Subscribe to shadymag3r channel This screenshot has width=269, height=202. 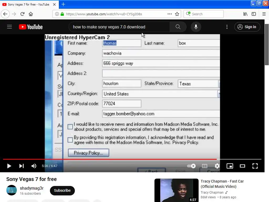[62, 190]
